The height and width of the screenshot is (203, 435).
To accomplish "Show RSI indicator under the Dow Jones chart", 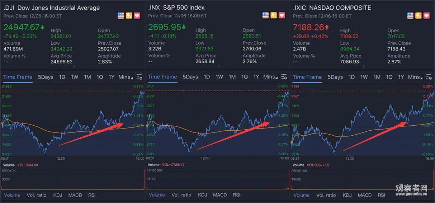I will coord(92,195).
